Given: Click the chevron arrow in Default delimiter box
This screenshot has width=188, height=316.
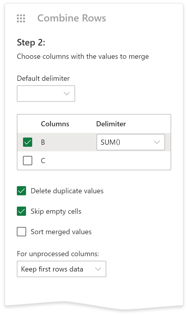Looking at the screenshot, I should coord(67,94).
